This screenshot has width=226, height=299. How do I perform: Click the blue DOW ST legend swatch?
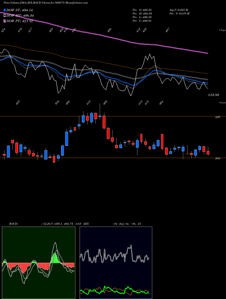coord(5,10)
